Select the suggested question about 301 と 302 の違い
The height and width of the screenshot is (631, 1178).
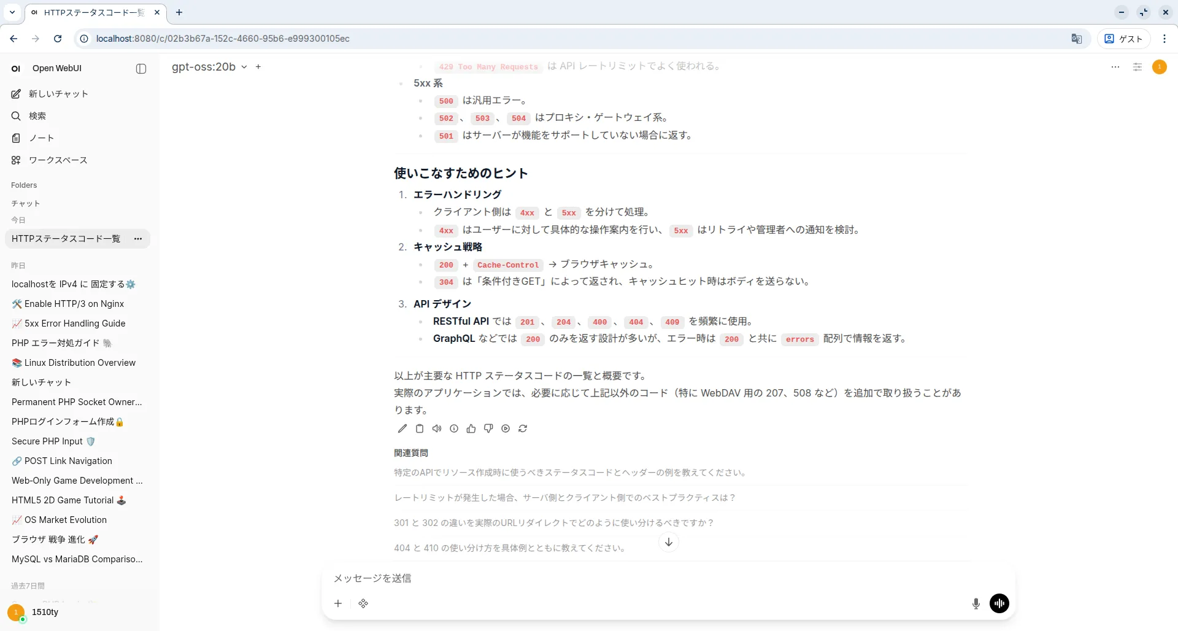click(x=681, y=523)
